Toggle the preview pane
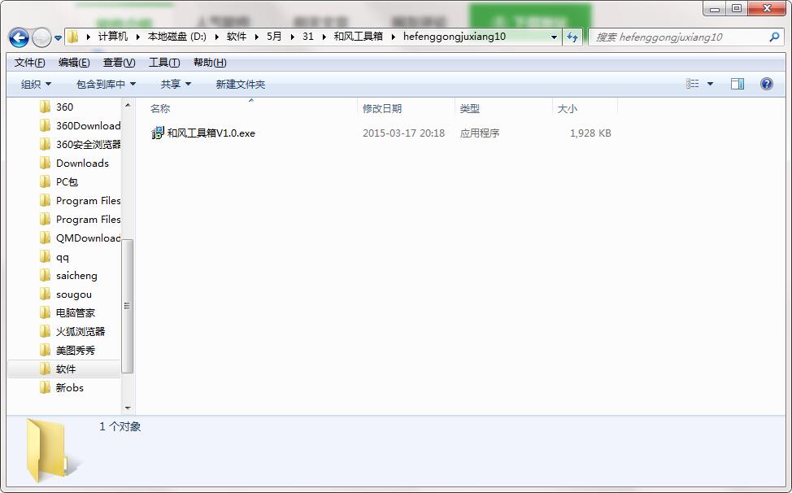This screenshot has width=792, height=493. [738, 84]
